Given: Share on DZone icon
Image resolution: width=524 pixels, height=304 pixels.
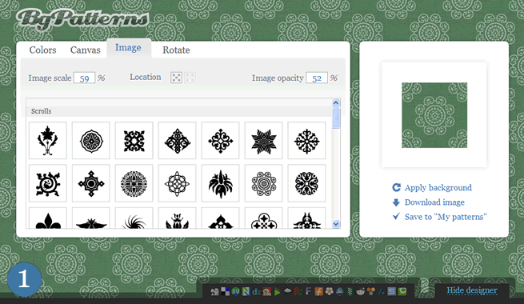Looking at the screenshot, I should tap(256, 292).
